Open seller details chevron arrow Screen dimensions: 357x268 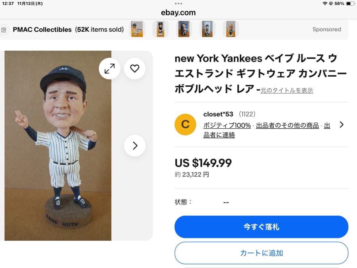(341, 124)
